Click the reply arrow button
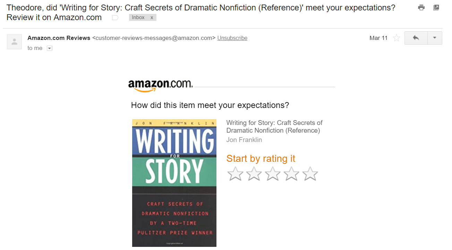 pyautogui.click(x=416, y=38)
